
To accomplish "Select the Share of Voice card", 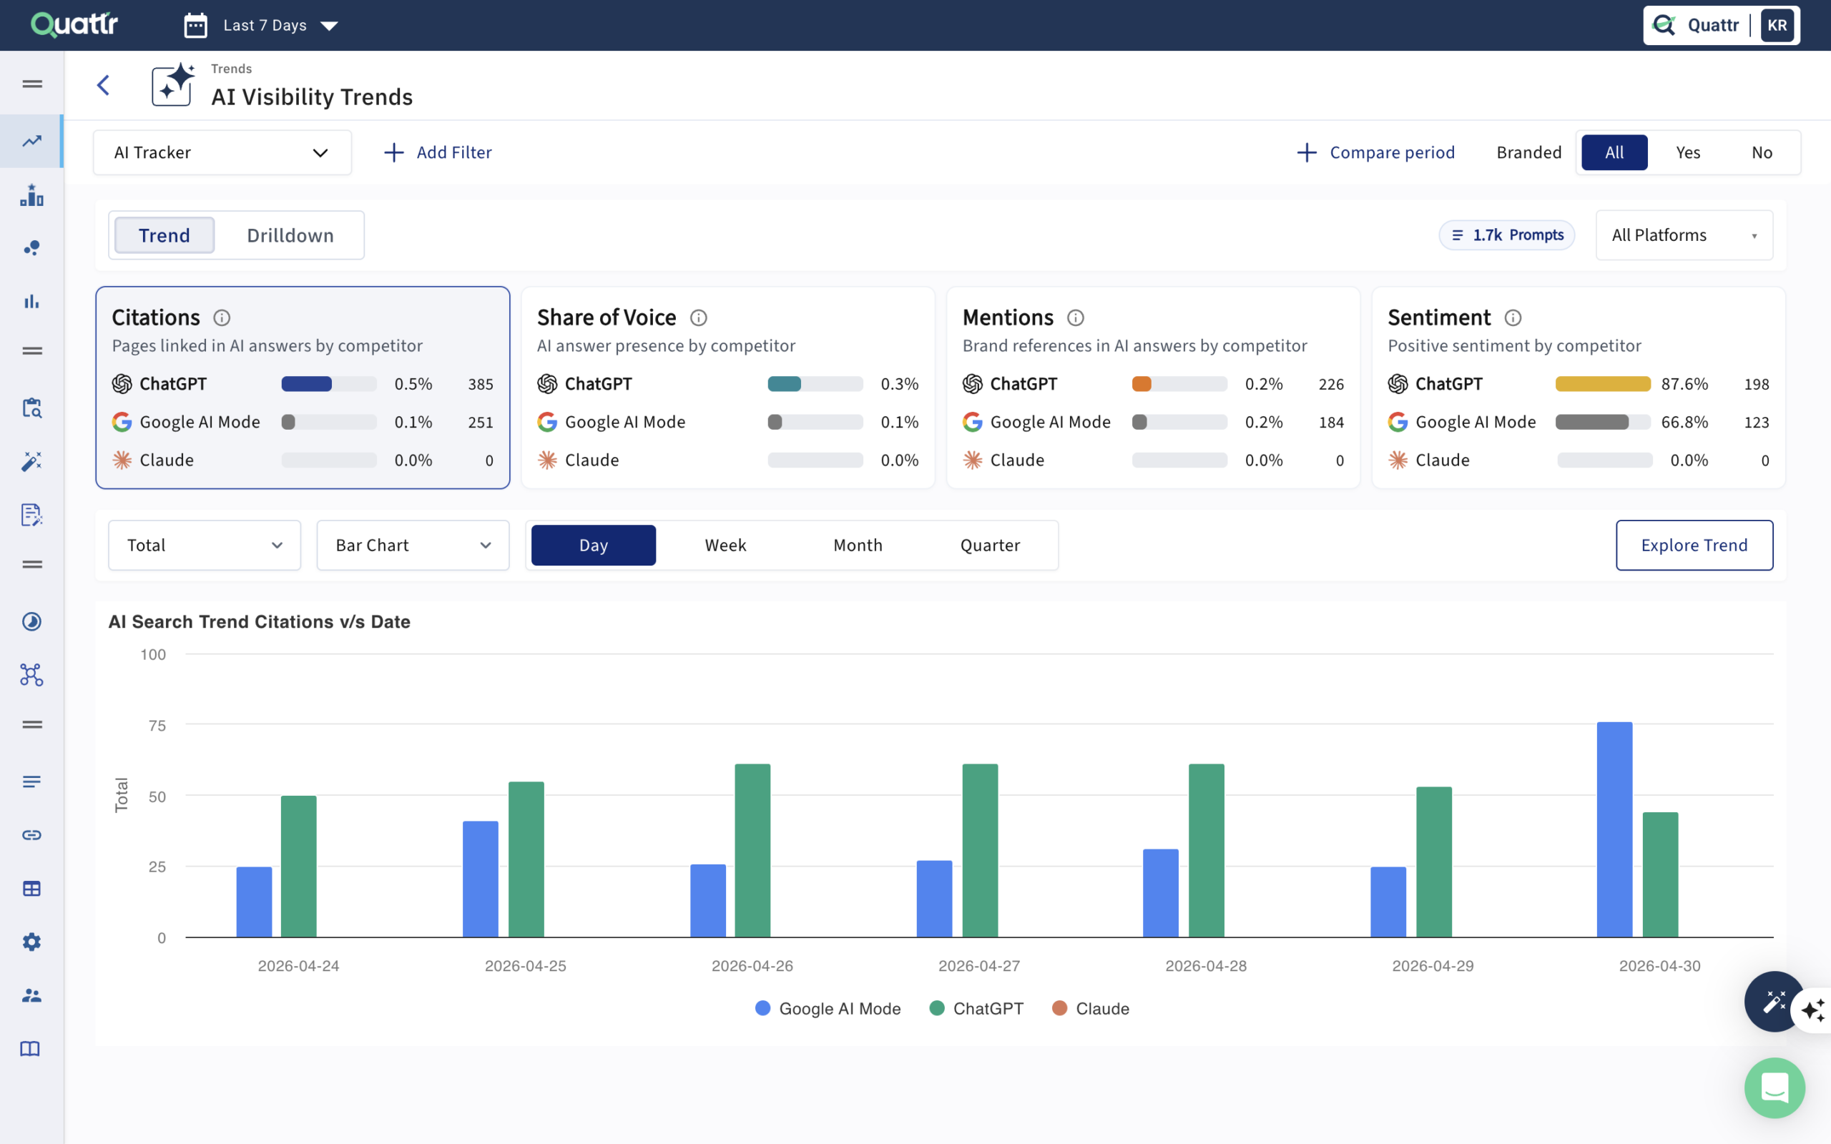I will pyautogui.click(x=728, y=388).
